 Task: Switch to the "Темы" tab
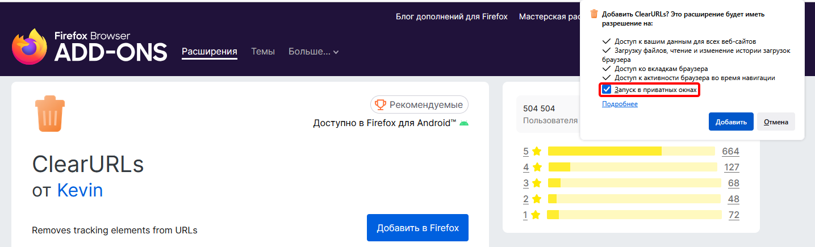[263, 52]
